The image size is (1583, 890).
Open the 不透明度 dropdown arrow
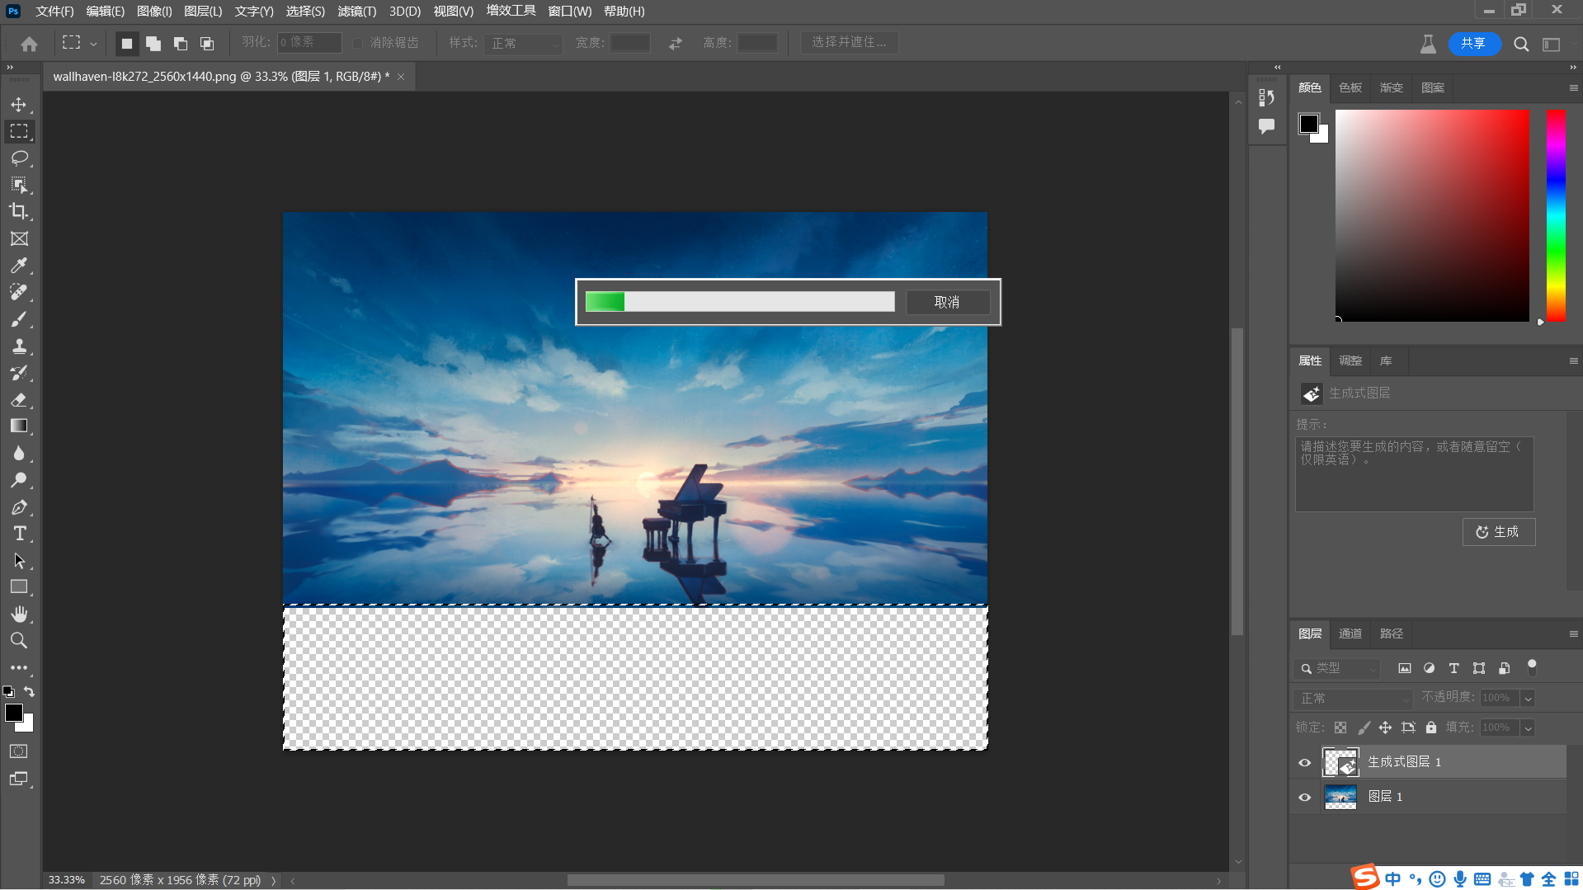tap(1528, 699)
